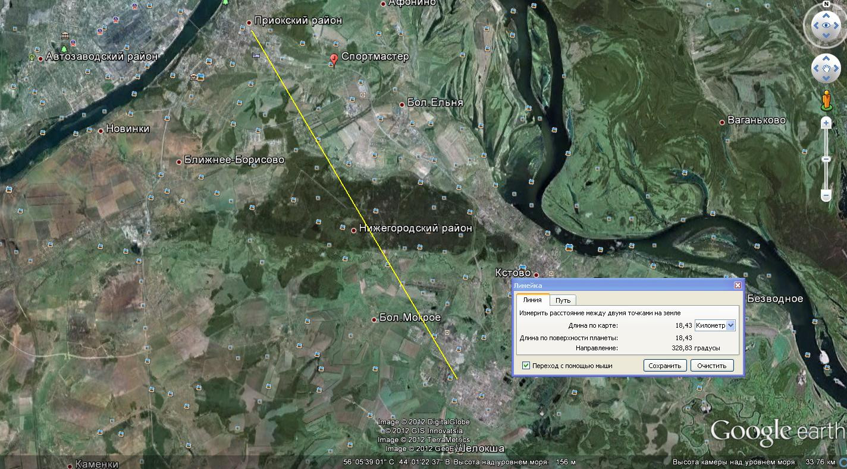This screenshot has width=847, height=469.
Task: Click the museum icon above Автозаводский район
Action: coord(65,35)
